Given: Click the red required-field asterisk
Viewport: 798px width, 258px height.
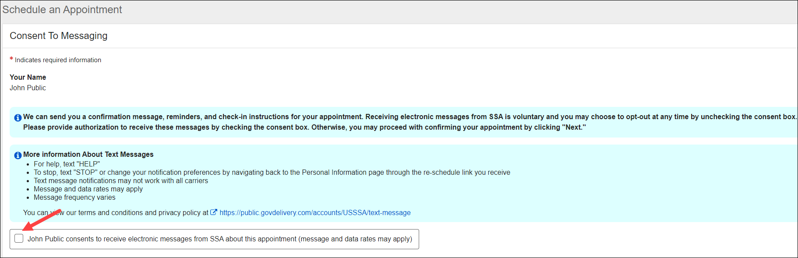Looking at the screenshot, I should (11, 59).
